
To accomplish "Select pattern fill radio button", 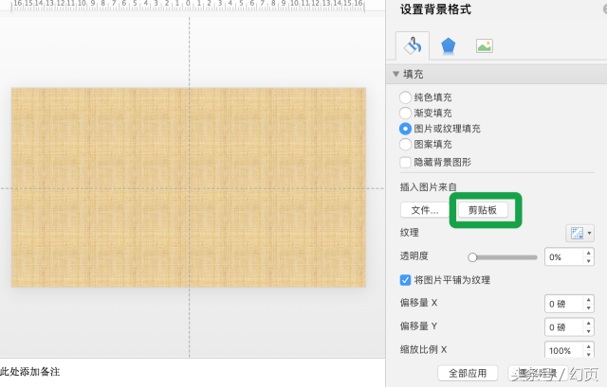I will pos(405,145).
